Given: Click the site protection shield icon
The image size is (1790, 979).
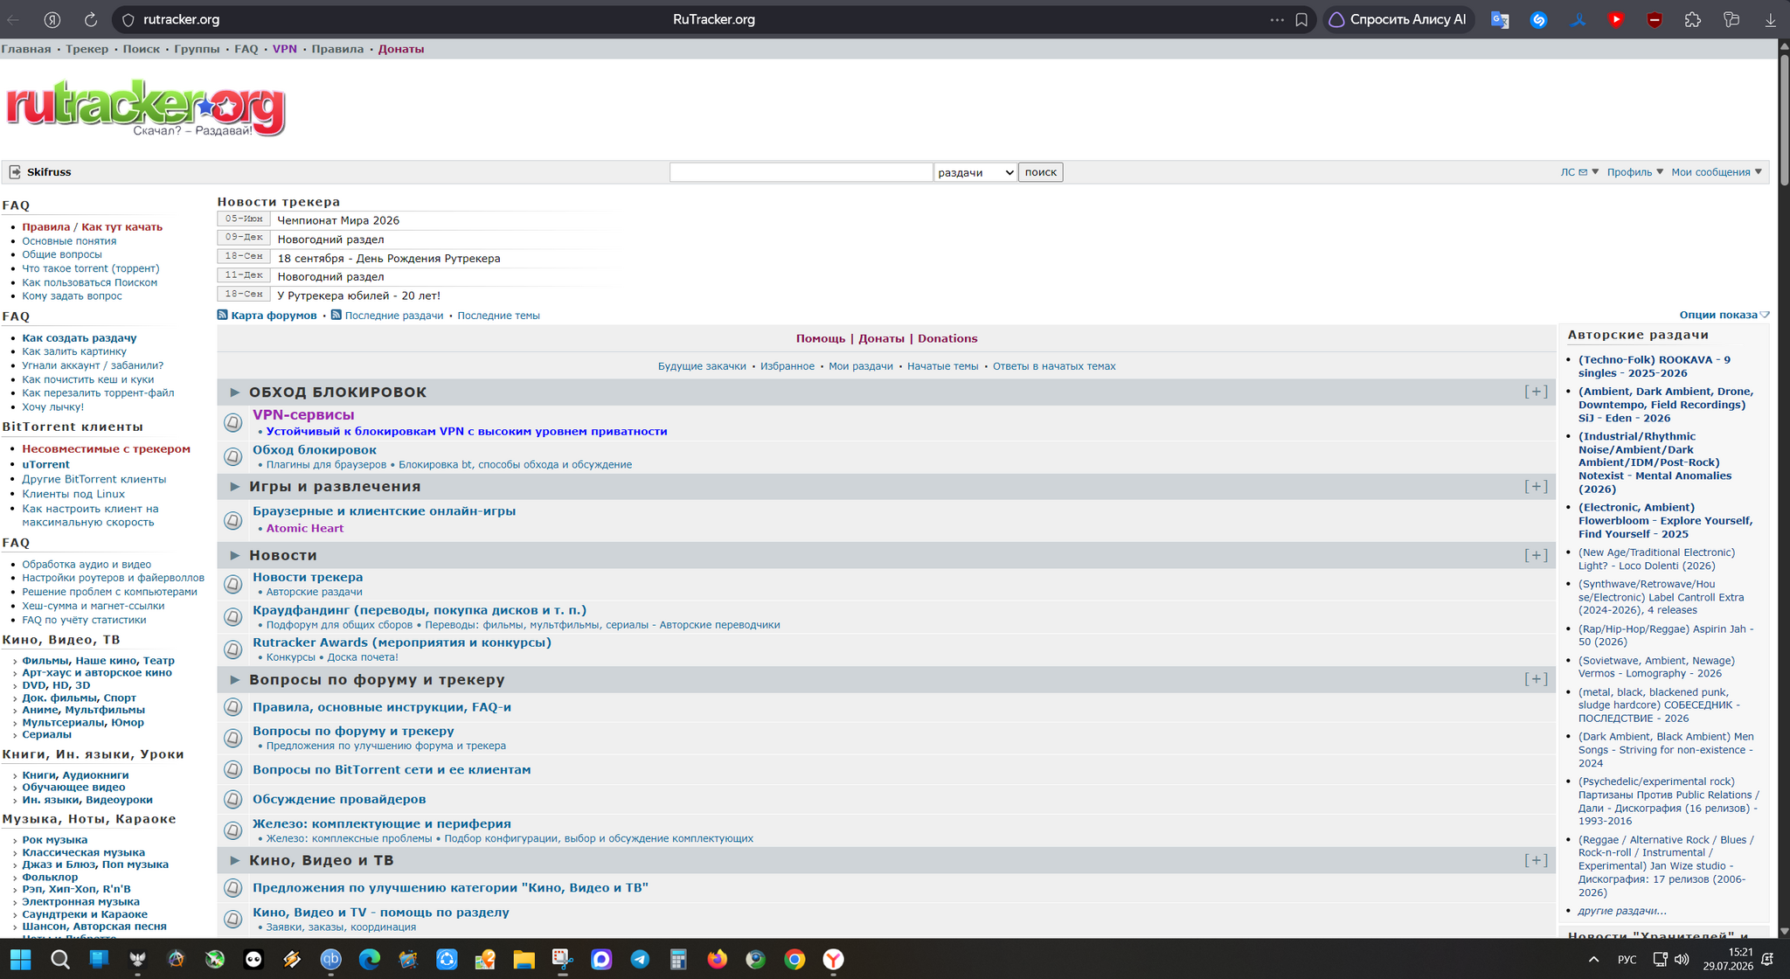Looking at the screenshot, I should 128,19.
